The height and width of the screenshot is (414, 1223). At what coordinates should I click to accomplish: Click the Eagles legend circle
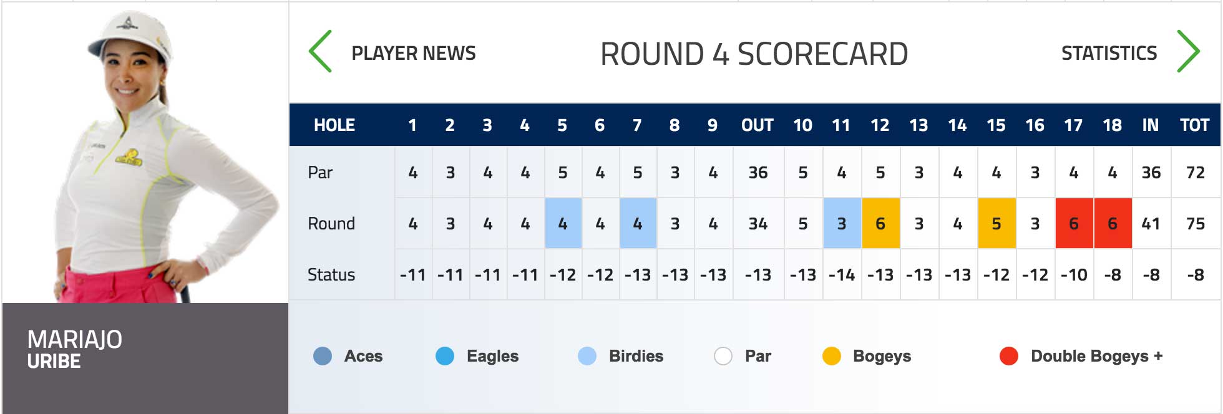click(x=445, y=356)
